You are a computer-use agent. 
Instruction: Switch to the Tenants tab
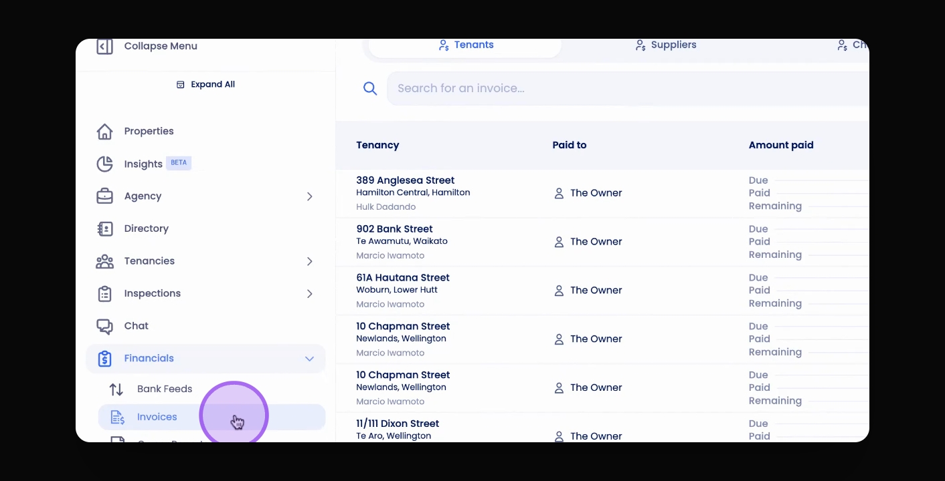coord(465,45)
